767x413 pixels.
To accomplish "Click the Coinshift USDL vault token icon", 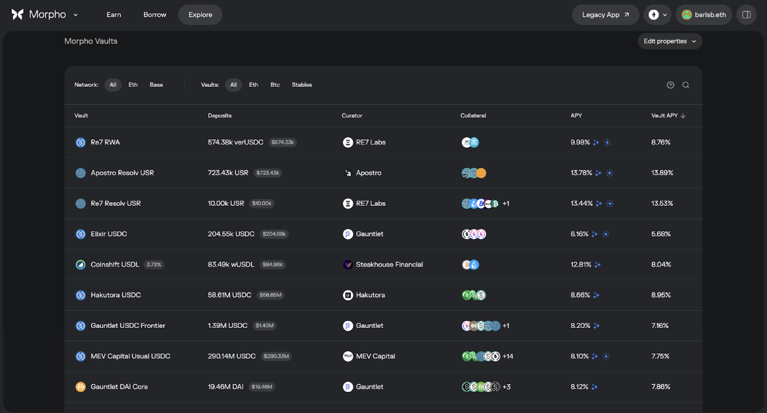I will coord(81,265).
